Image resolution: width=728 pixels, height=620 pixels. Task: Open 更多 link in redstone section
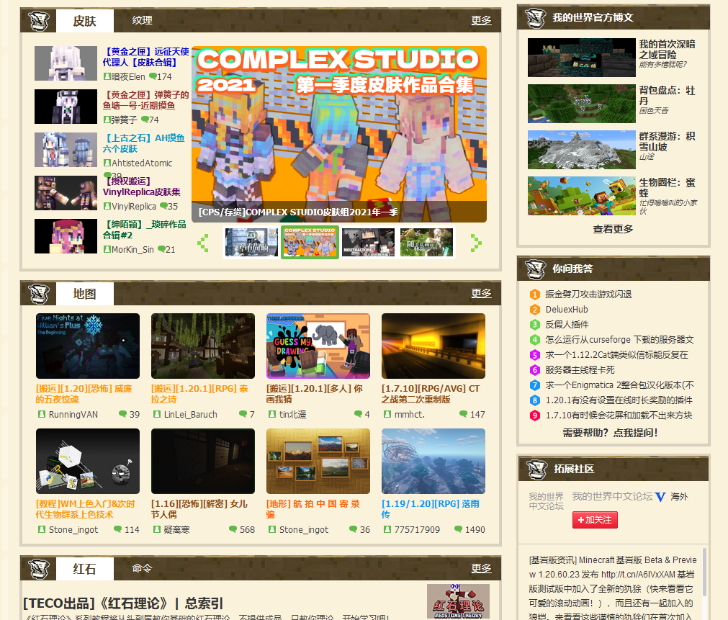click(x=481, y=568)
